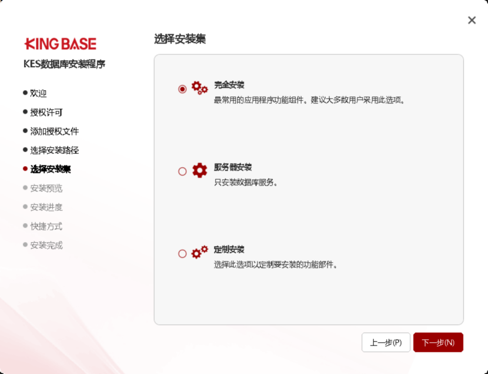Screen dimensions: 488x374
Task: Click the gears icon for 定制安装
Action: (x=200, y=253)
